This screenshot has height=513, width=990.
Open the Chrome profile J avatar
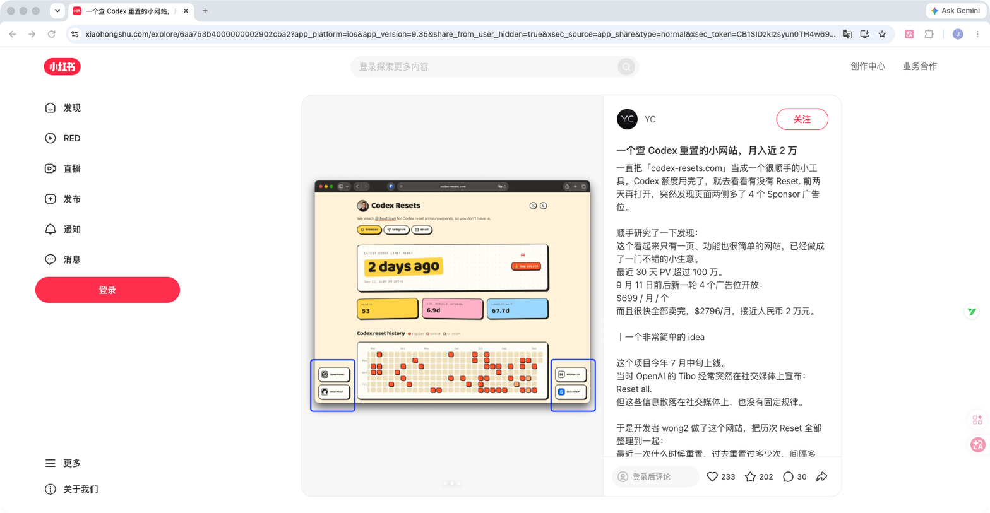[958, 34]
